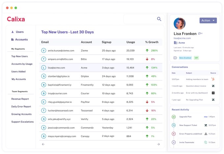
Task: Open Support Escalations team segment
Action: pos(23,122)
